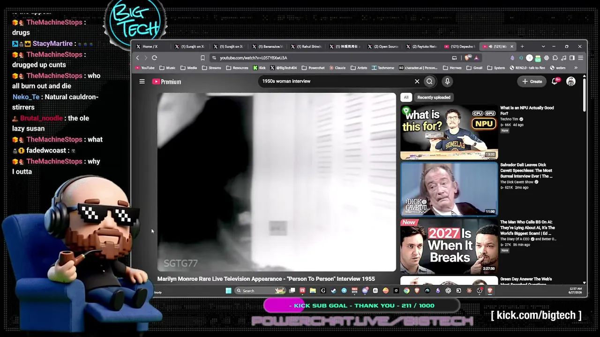The image size is (600, 337).
Task: Bookmark this page from the address bar
Action: click(x=202, y=58)
